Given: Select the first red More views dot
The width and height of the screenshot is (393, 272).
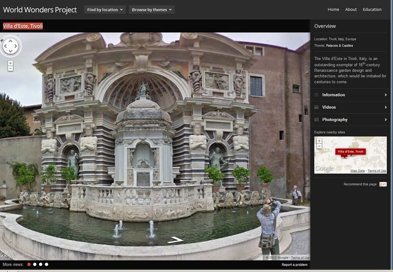Looking at the screenshot, I should click(x=29, y=264).
